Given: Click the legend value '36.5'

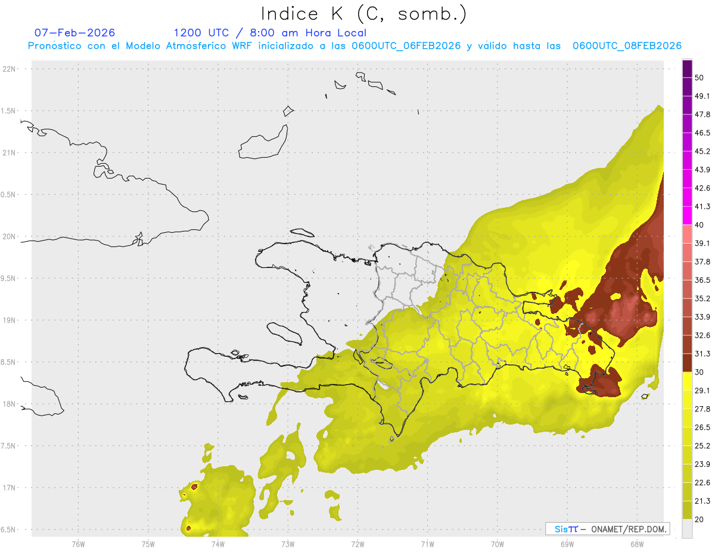Looking at the screenshot, I should (702, 280).
